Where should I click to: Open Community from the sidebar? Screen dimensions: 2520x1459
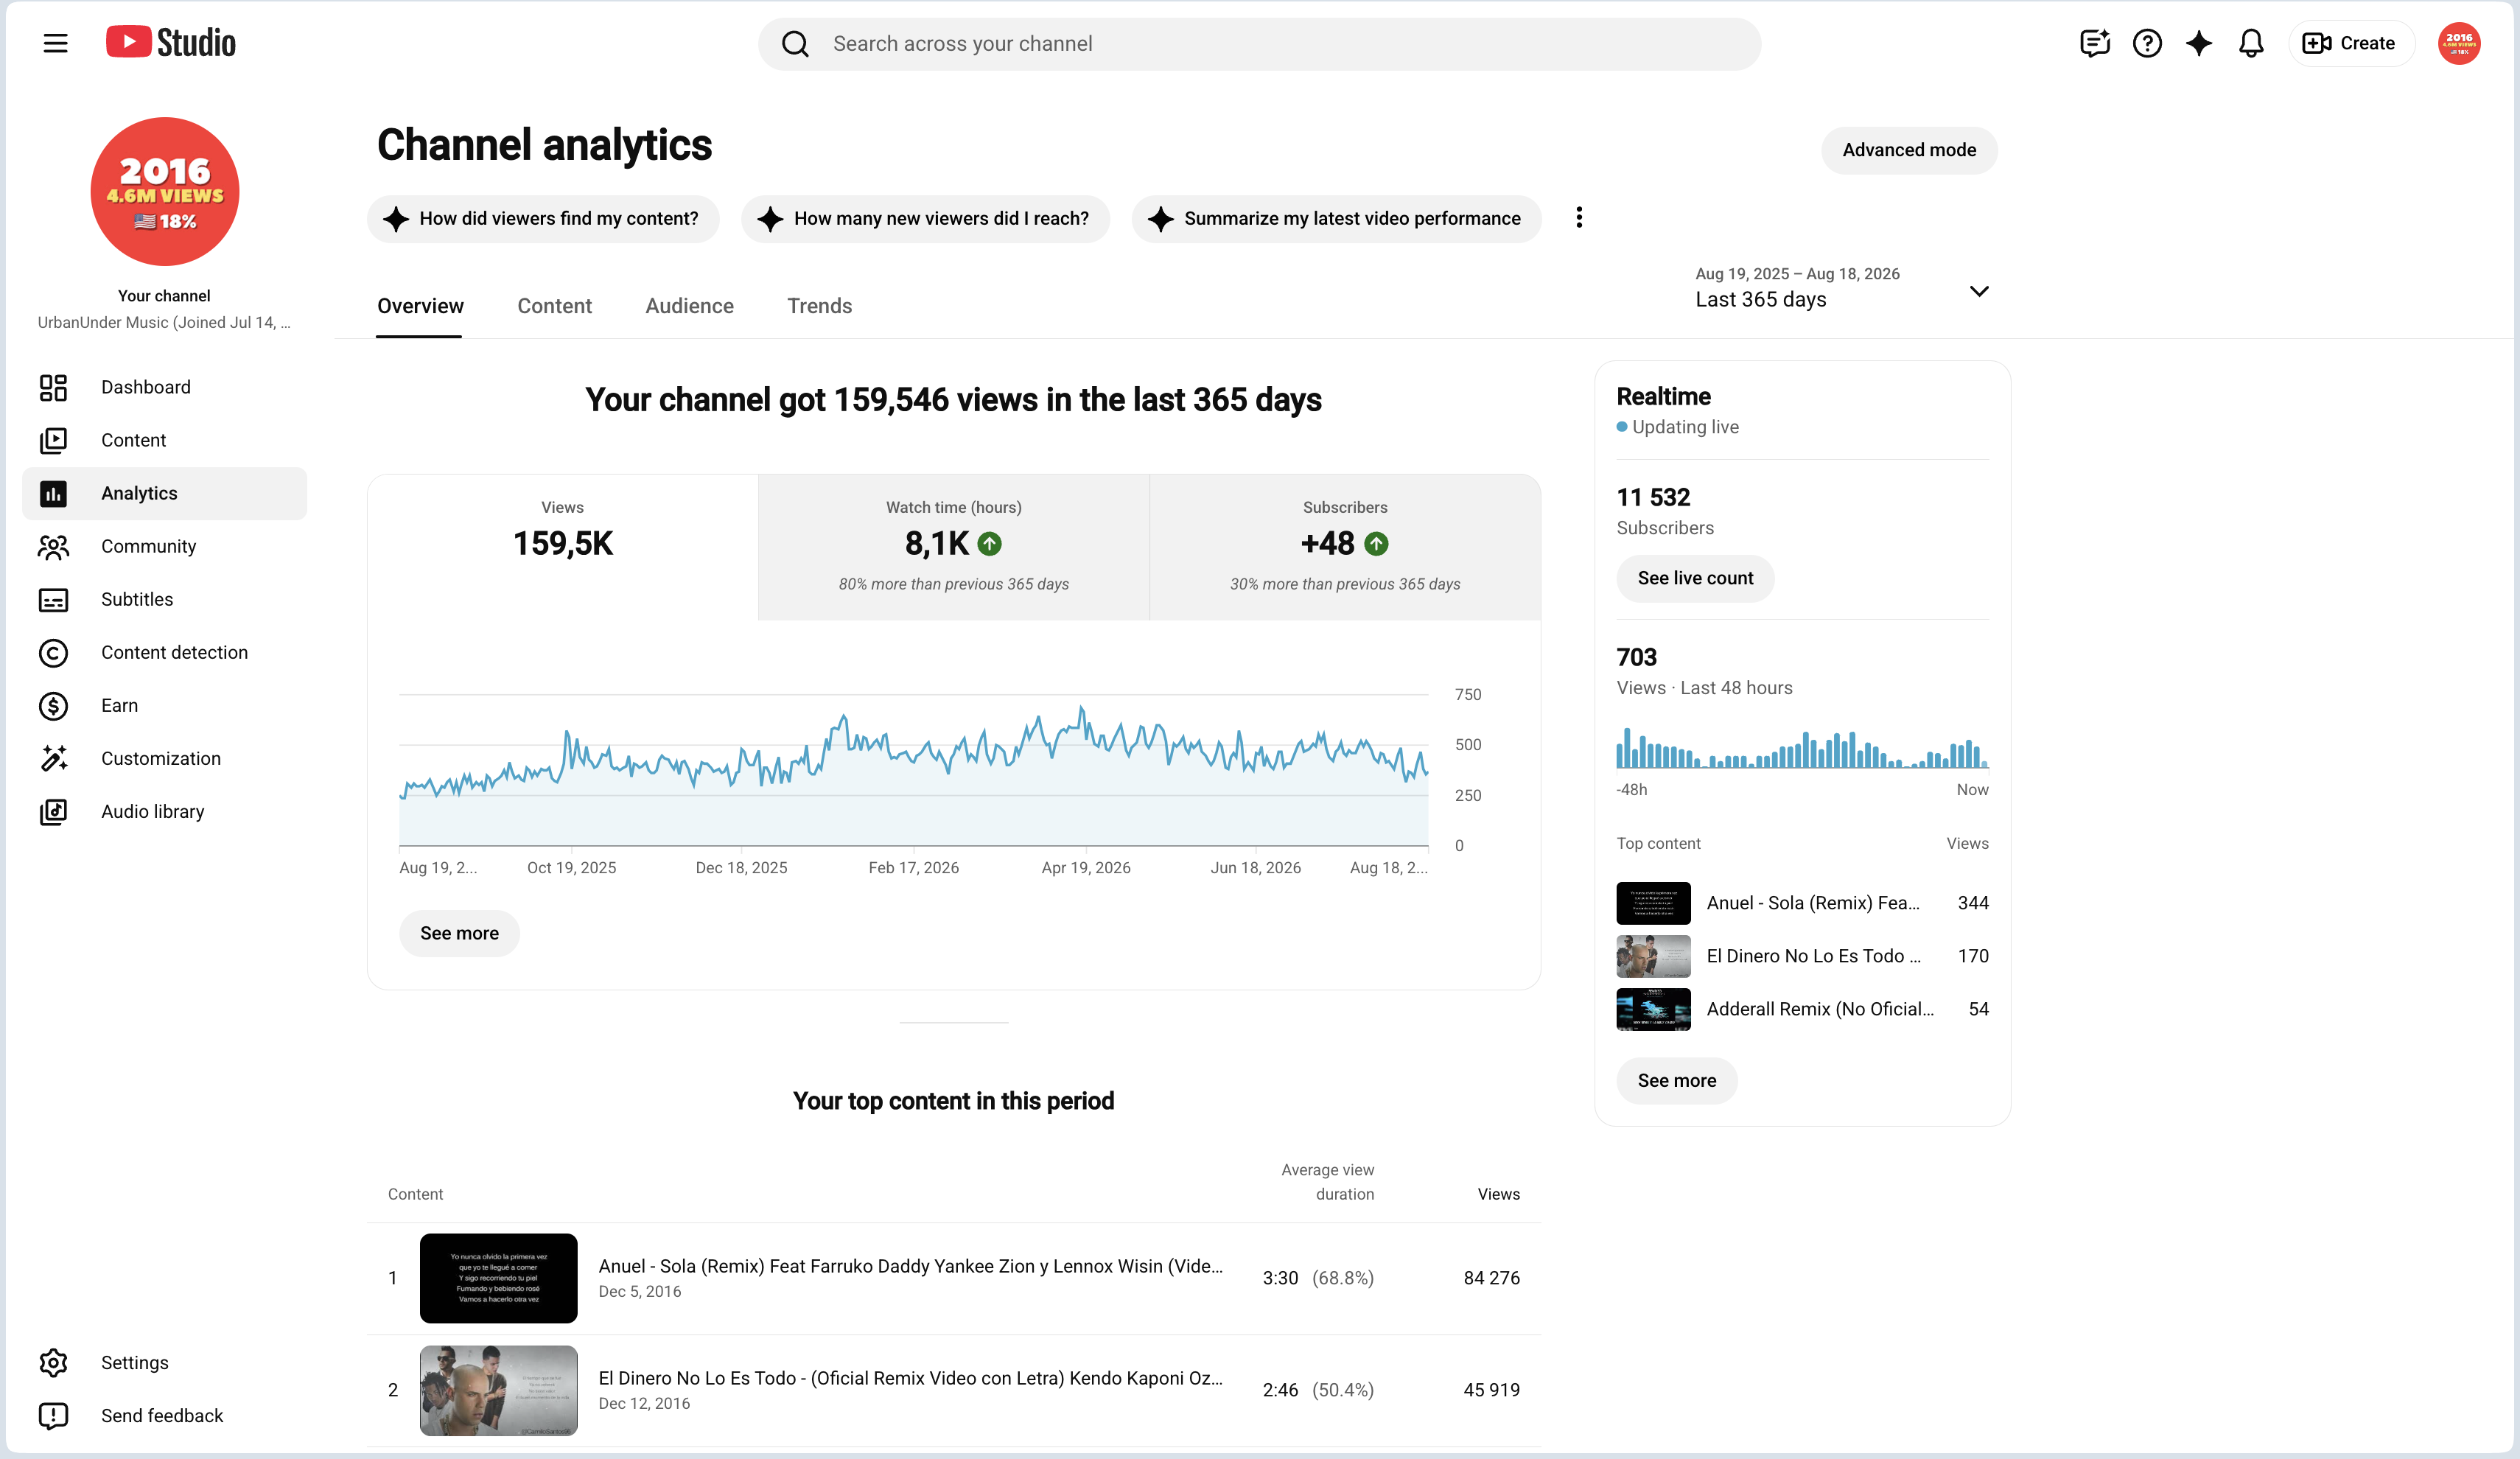(x=165, y=546)
